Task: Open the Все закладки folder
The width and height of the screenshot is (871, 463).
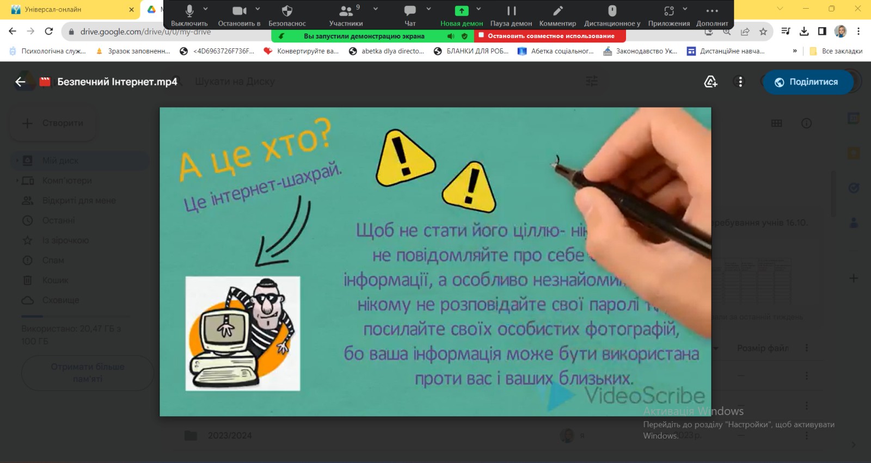Action: pyautogui.click(x=836, y=51)
